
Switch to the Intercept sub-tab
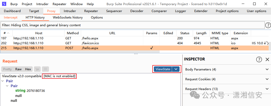tap(11, 17)
